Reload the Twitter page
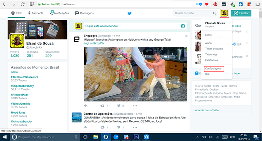 23,4
